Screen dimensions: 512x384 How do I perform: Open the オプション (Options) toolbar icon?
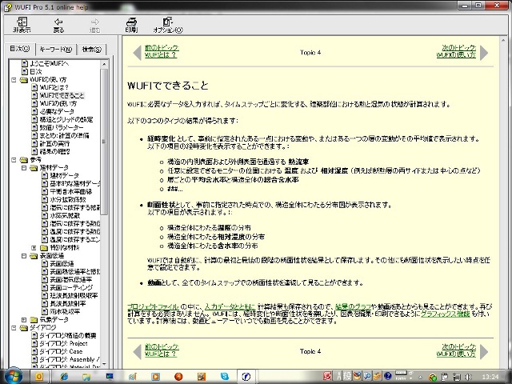[167, 22]
